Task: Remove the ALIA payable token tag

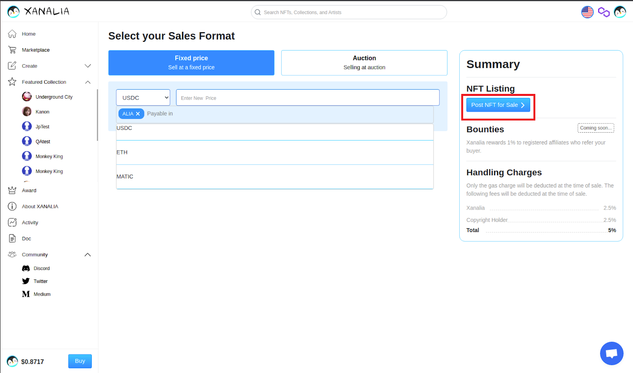Action: (x=138, y=114)
